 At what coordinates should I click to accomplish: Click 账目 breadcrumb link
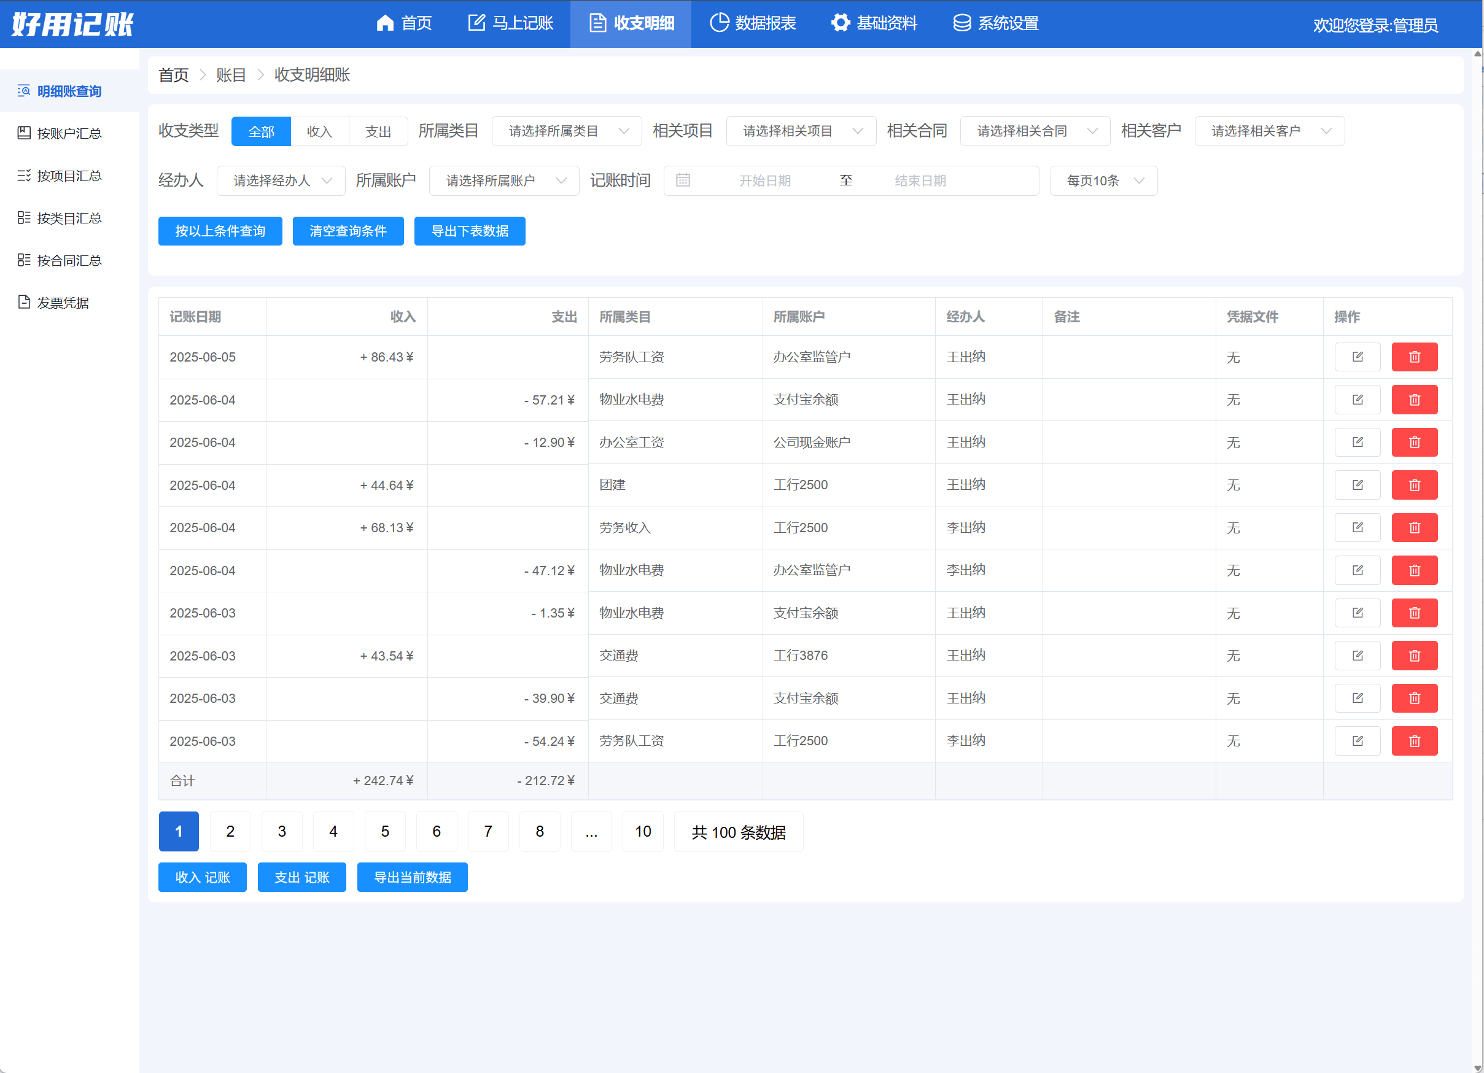tap(231, 76)
